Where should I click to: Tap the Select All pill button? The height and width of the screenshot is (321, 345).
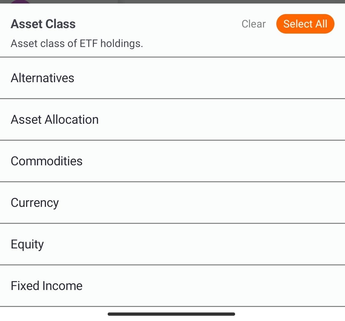point(305,24)
